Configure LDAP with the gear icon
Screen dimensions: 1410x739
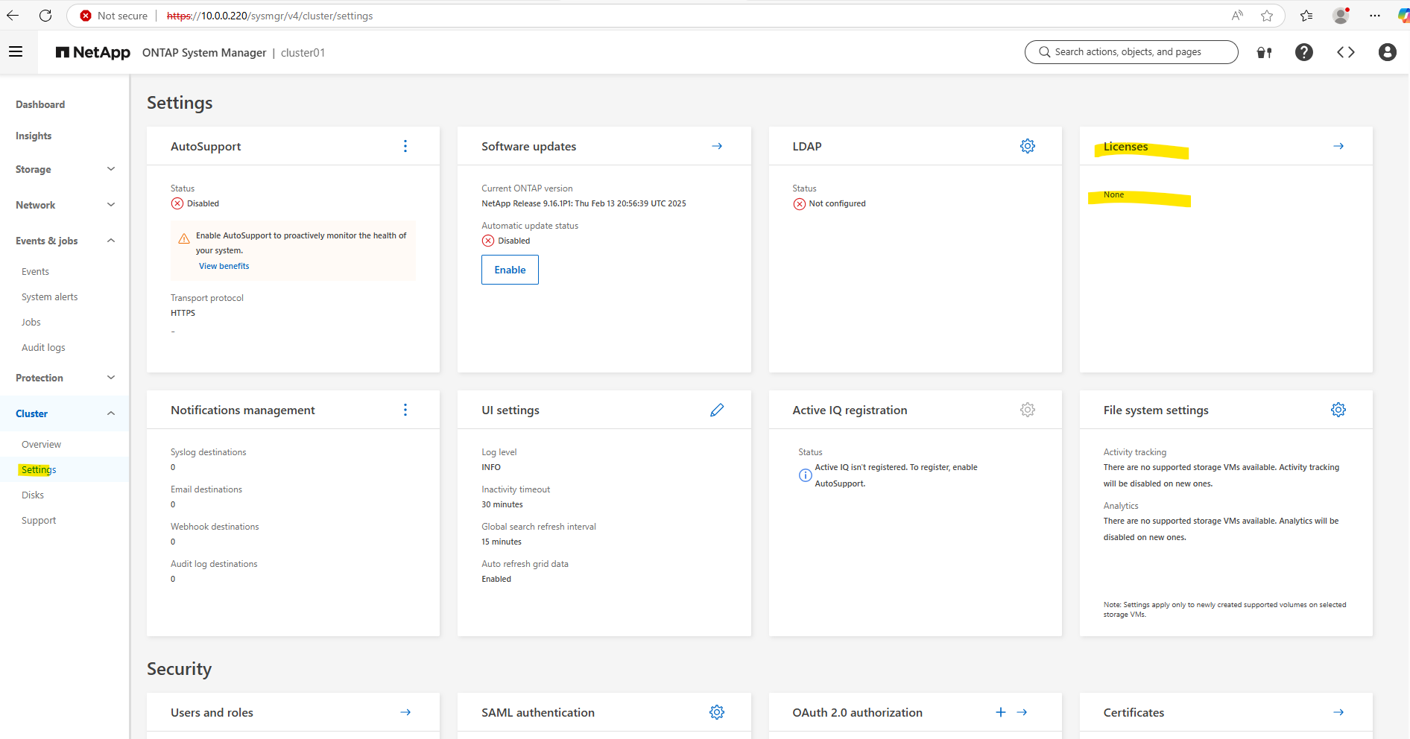(1028, 146)
